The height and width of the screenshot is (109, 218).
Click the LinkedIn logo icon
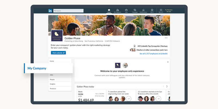click(x=50, y=11)
